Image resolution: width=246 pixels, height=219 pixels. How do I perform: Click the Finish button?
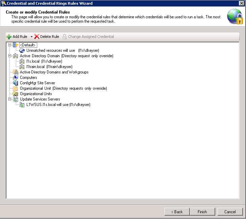pos(202,212)
